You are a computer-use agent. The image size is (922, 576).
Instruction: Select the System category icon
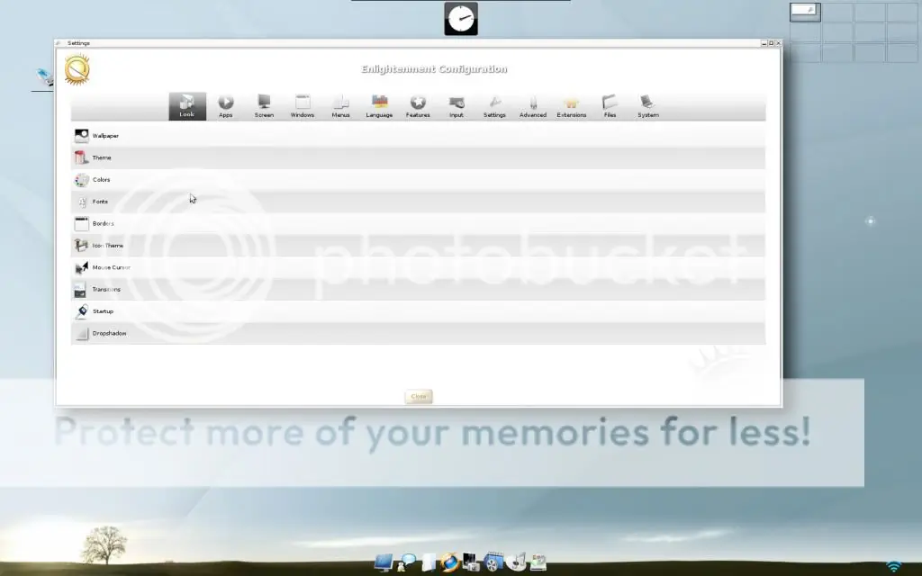pyautogui.click(x=648, y=103)
